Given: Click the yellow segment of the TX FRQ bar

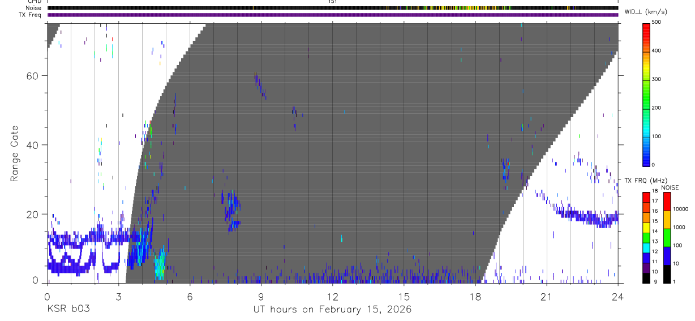Looking at the screenshot, I should click(647, 228).
